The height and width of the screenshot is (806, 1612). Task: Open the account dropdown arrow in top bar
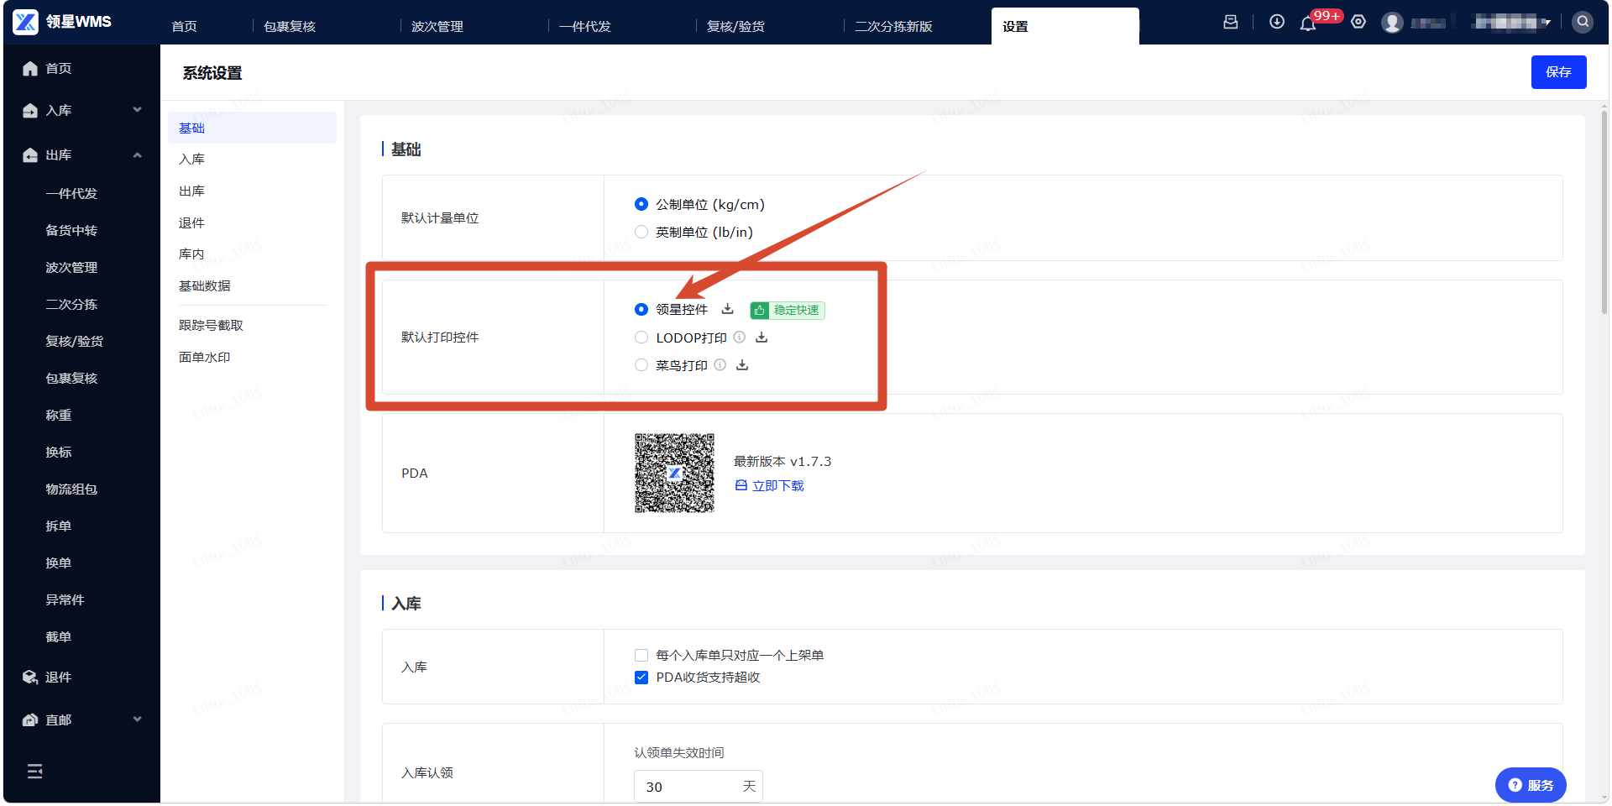pos(1547,23)
